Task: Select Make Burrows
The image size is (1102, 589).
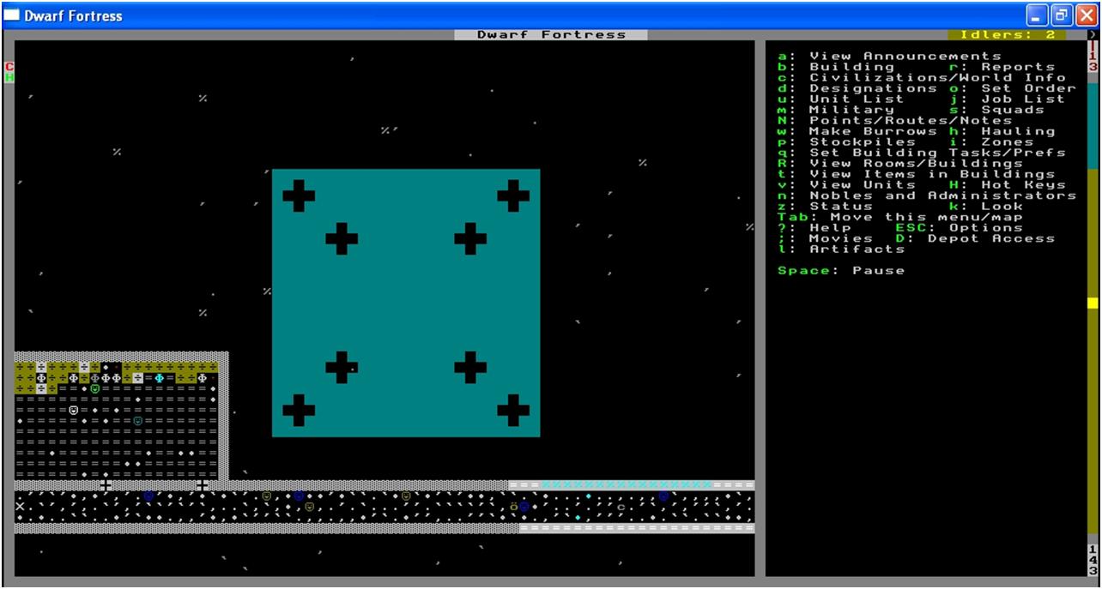Action: pyautogui.click(x=857, y=131)
